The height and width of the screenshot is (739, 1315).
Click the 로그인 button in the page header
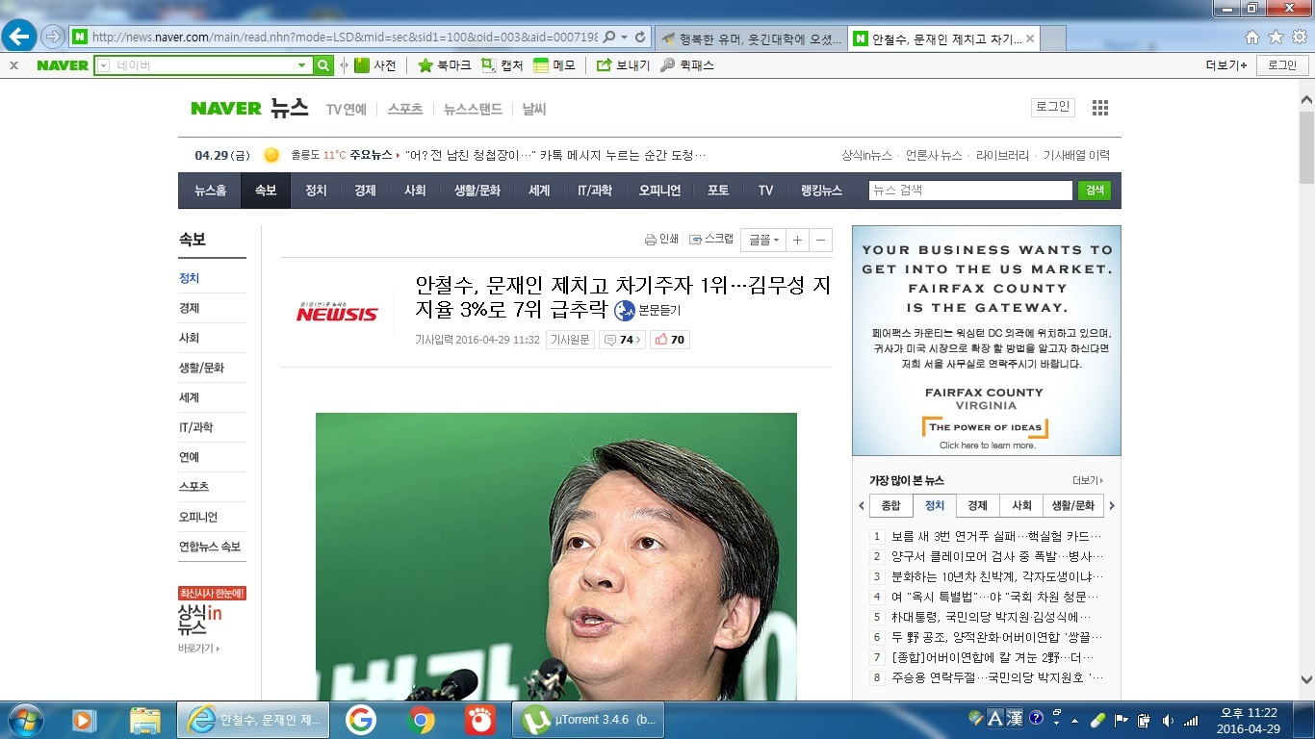pos(1052,107)
